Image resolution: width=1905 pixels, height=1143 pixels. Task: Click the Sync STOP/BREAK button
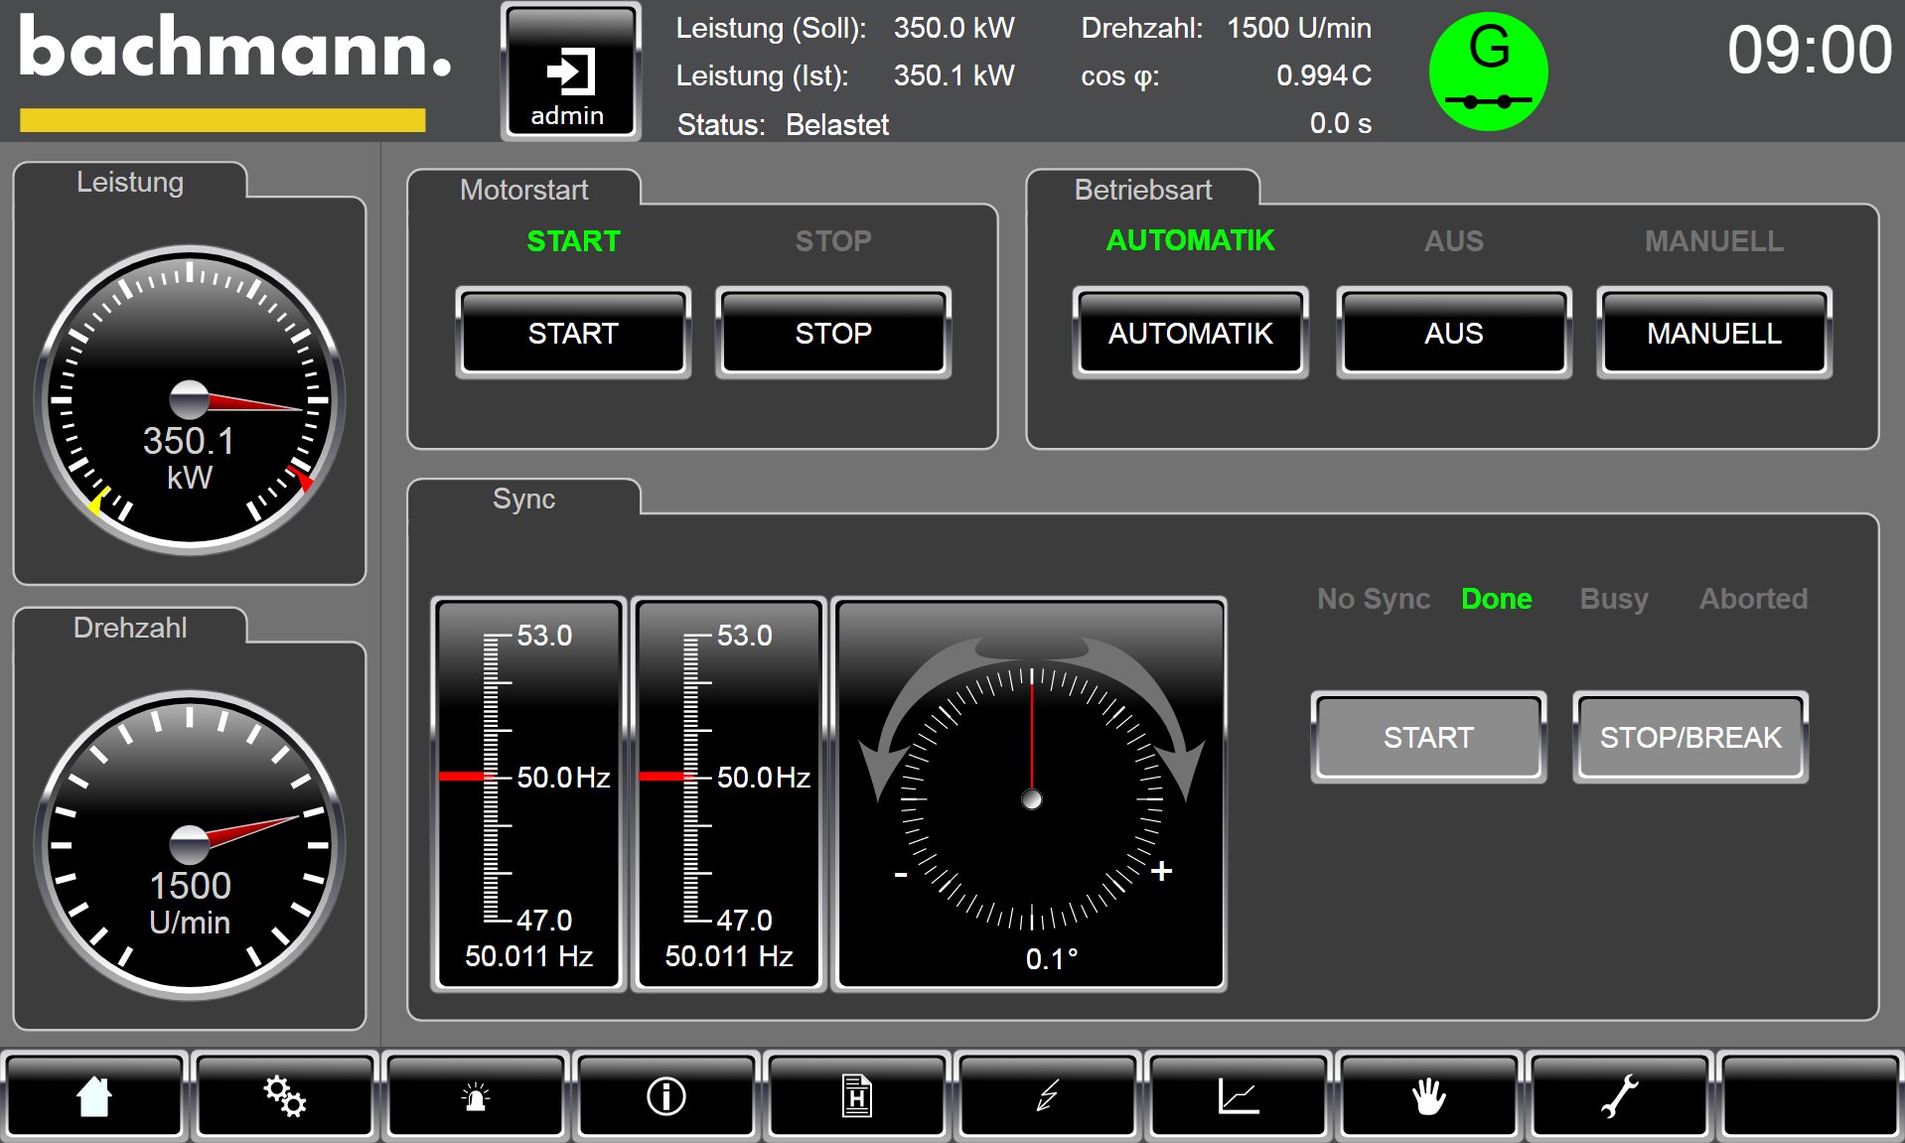pos(1690,737)
